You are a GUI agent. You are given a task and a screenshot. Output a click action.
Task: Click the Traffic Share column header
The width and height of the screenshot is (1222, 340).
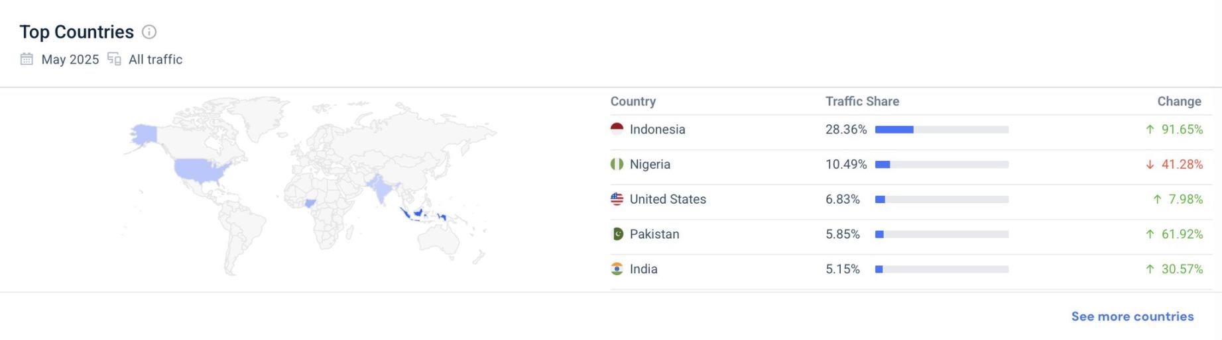click(862, 101)
